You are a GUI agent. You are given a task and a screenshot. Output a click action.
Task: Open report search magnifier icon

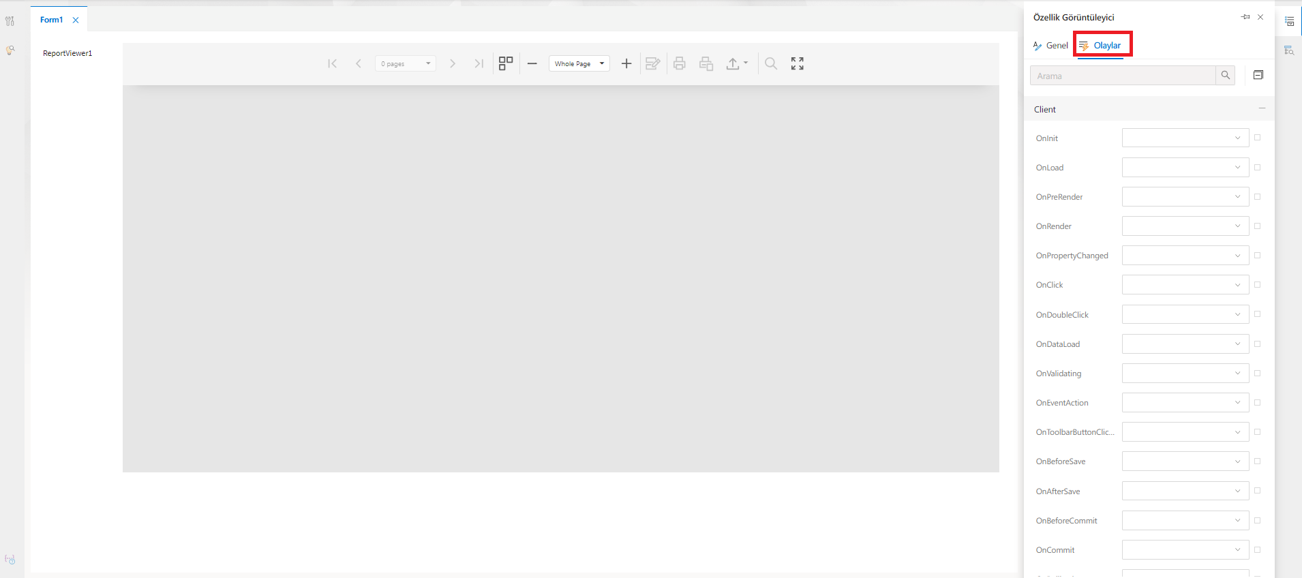771,63
